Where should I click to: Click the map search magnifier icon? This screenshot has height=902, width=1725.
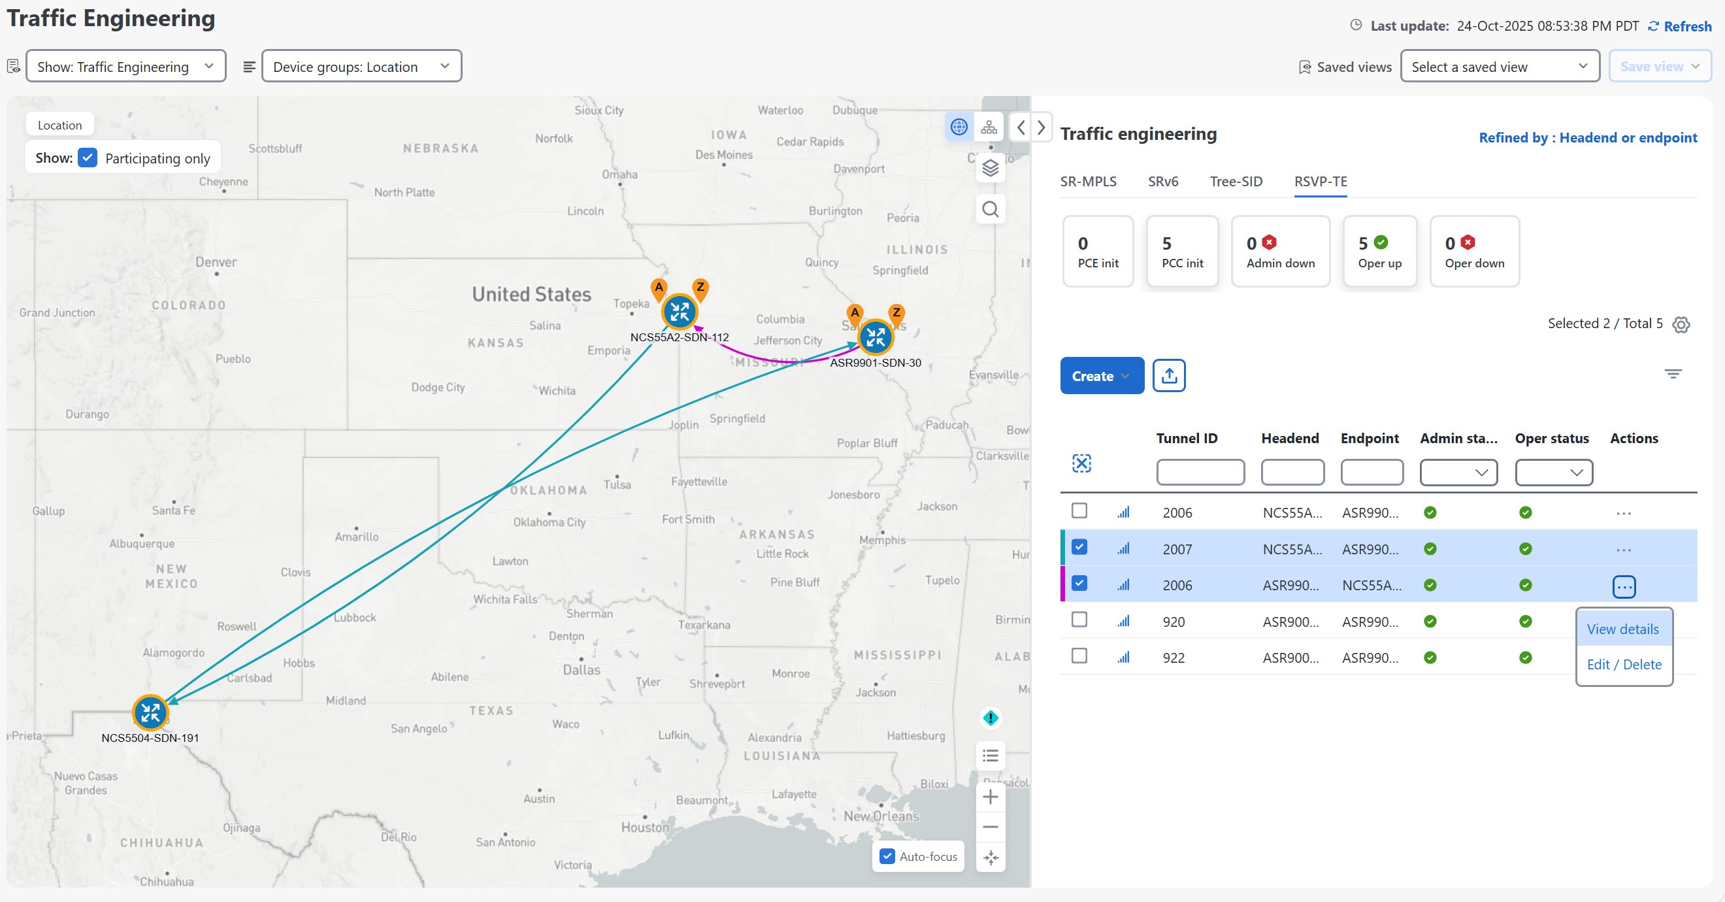pos(991,210)
